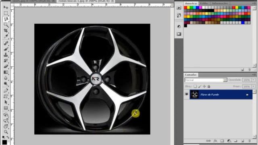Select the Rectangular Marquee tool
Screen dimensions: 258x145
point(6,13)
